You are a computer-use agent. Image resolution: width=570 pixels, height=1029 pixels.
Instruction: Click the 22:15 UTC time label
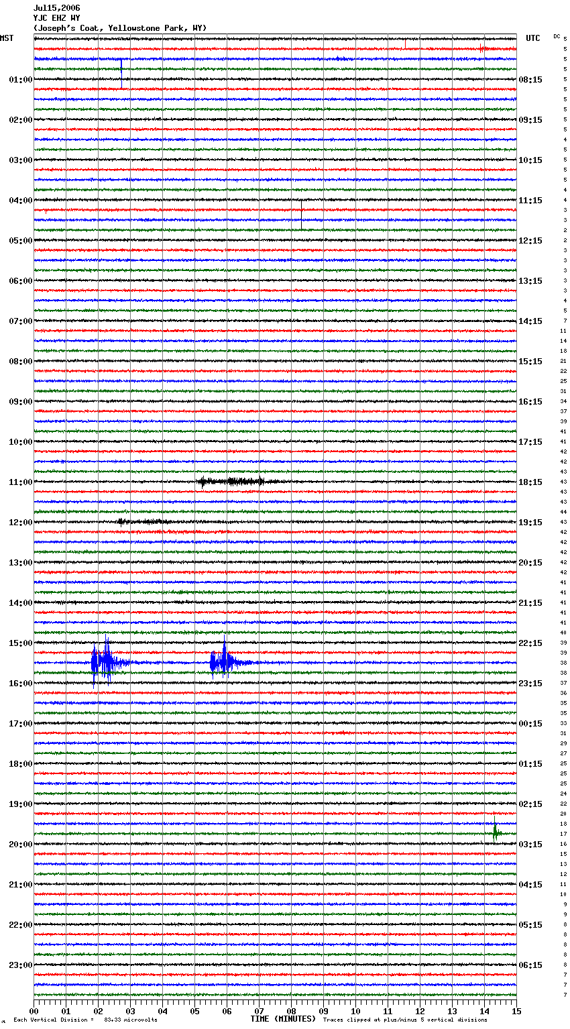[x=530, y=643]
